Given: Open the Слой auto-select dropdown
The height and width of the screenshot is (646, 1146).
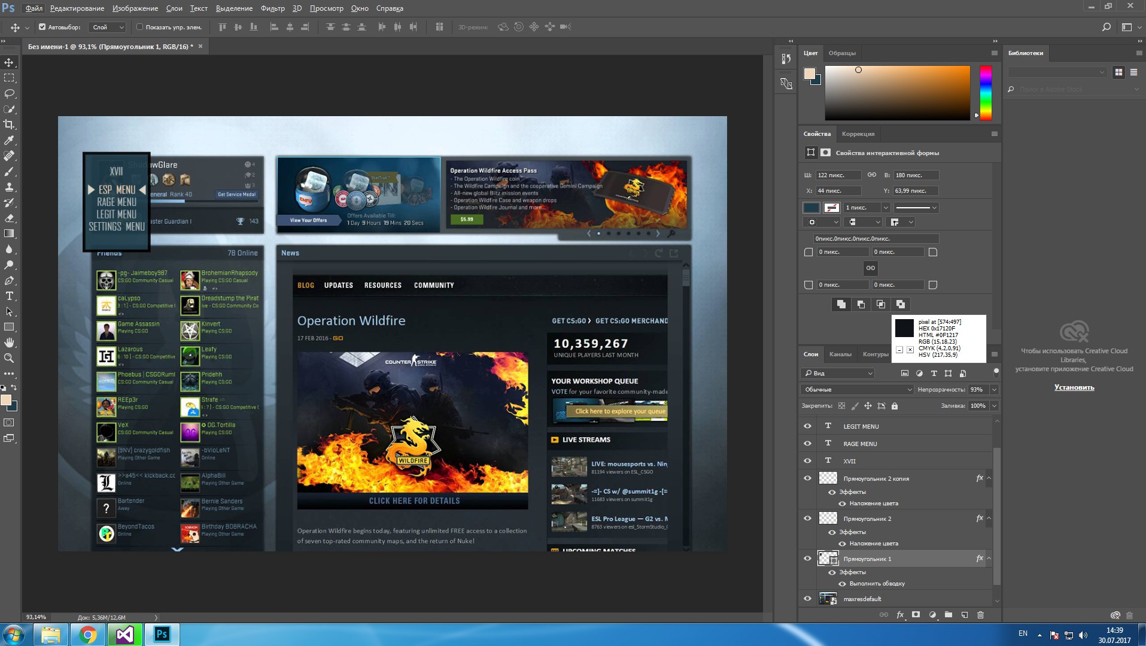Looking at the screenshot, I should pyautogui.click(x=107, y=27).
